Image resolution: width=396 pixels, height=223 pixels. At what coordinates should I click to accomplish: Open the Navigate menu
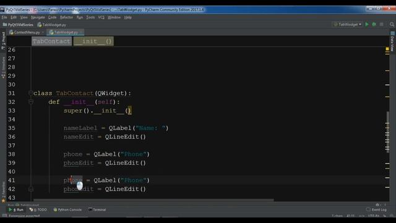38,17
